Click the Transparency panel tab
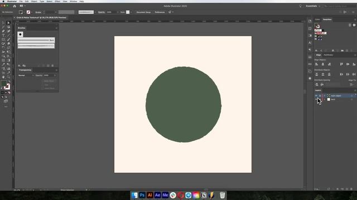The height and width of the screenshot is (200, 357). click(25, 70)
